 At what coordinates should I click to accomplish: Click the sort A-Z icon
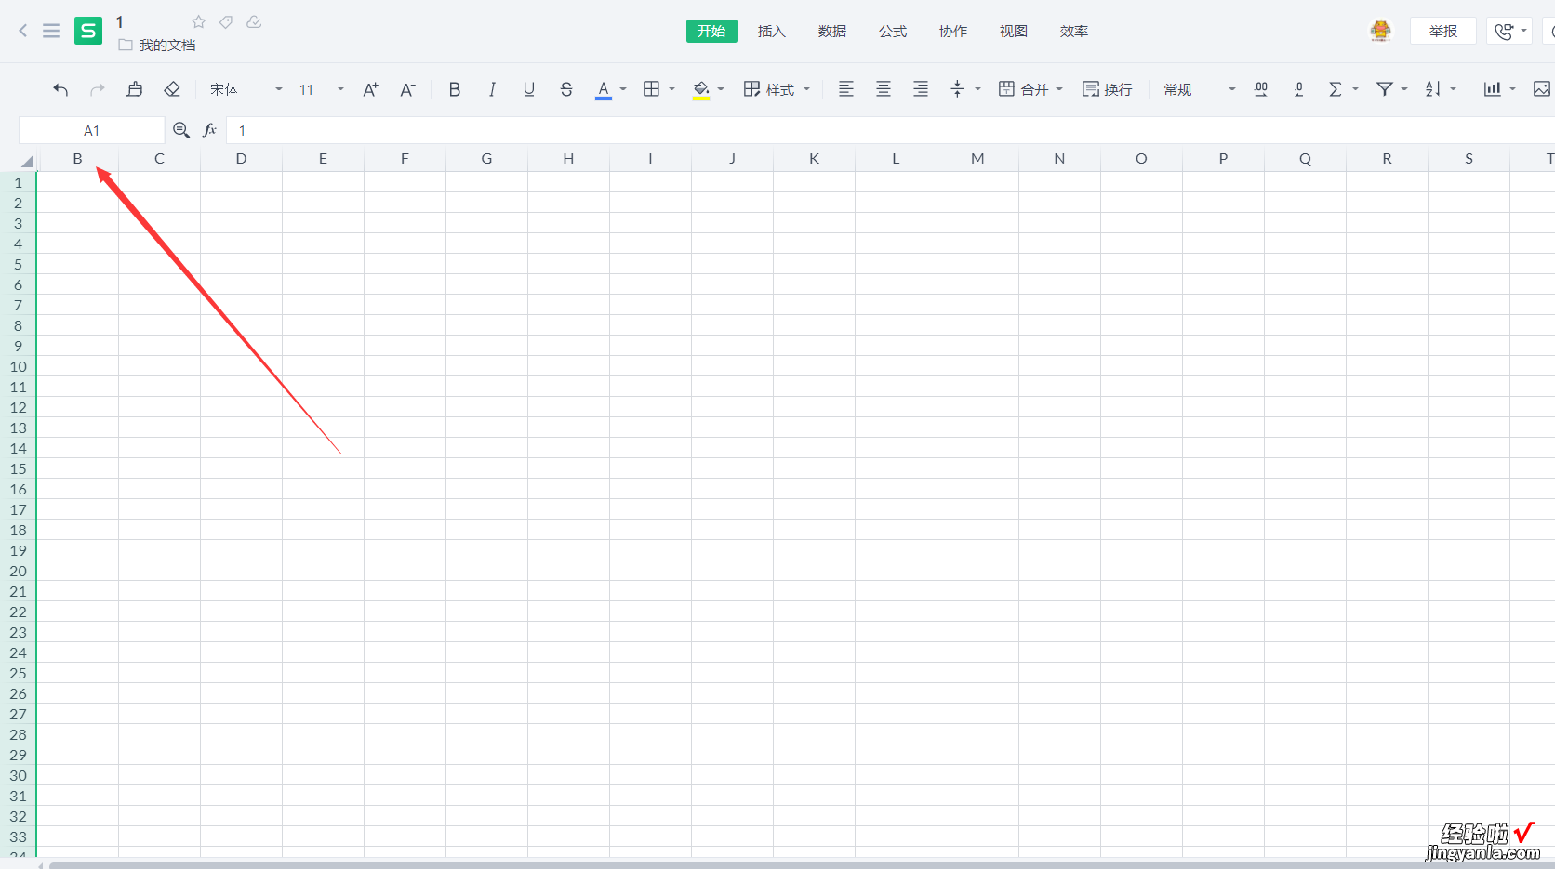[x=1433, y=89]
